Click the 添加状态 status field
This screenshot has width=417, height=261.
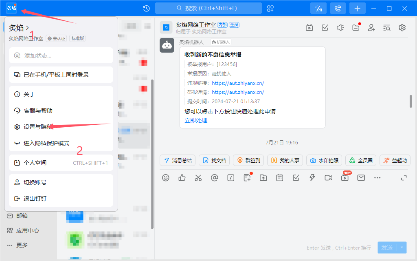(61, 55)
